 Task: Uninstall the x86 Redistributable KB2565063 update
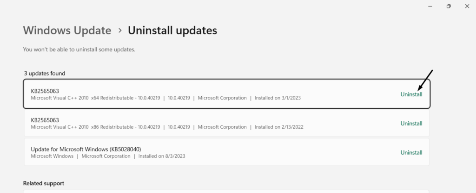click(x=411, y=124)
